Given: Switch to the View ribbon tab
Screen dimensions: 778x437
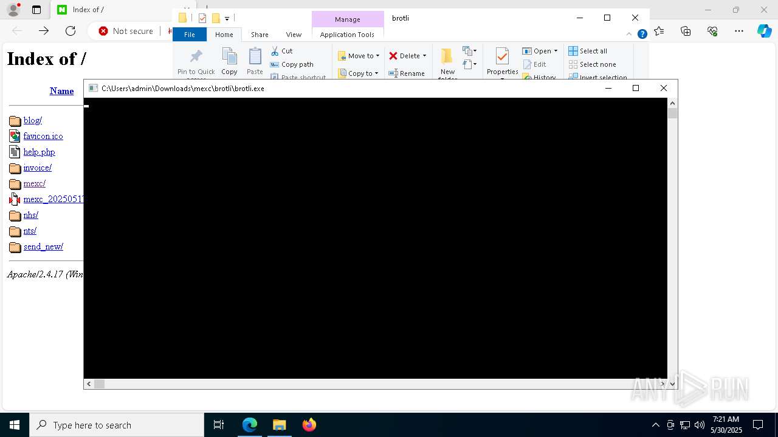Looking at the screenshot, I should 294,35.
